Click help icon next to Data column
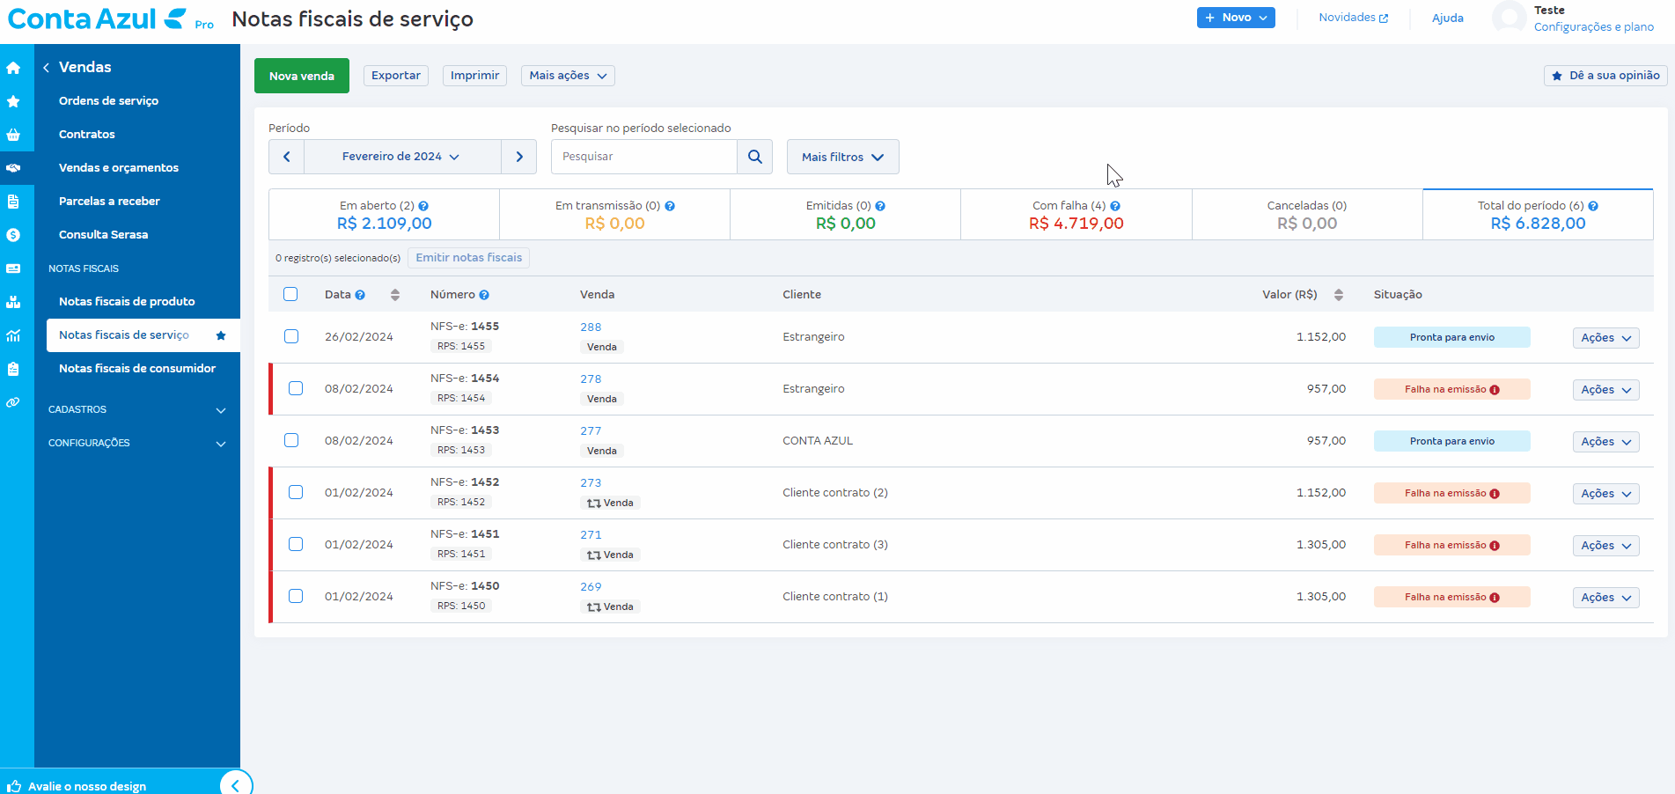 point(360,295)
